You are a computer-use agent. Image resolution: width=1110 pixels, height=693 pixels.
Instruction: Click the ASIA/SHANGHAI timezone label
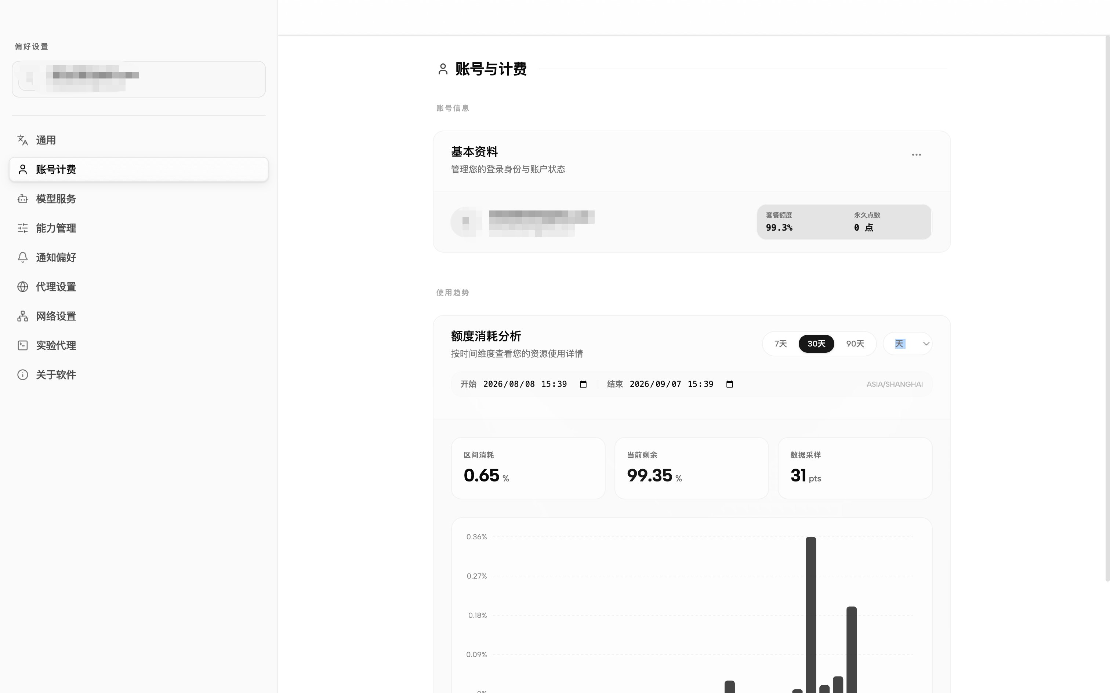coord(895,384)
